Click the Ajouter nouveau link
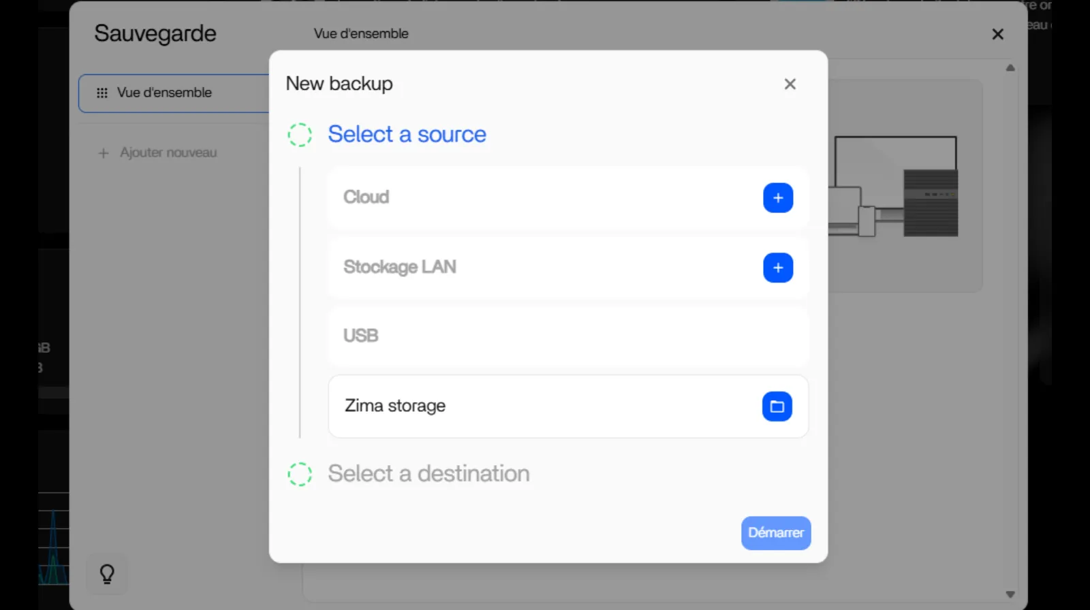Image resolution: width=1090 pixels, height=610 pixels. (168, 152)
